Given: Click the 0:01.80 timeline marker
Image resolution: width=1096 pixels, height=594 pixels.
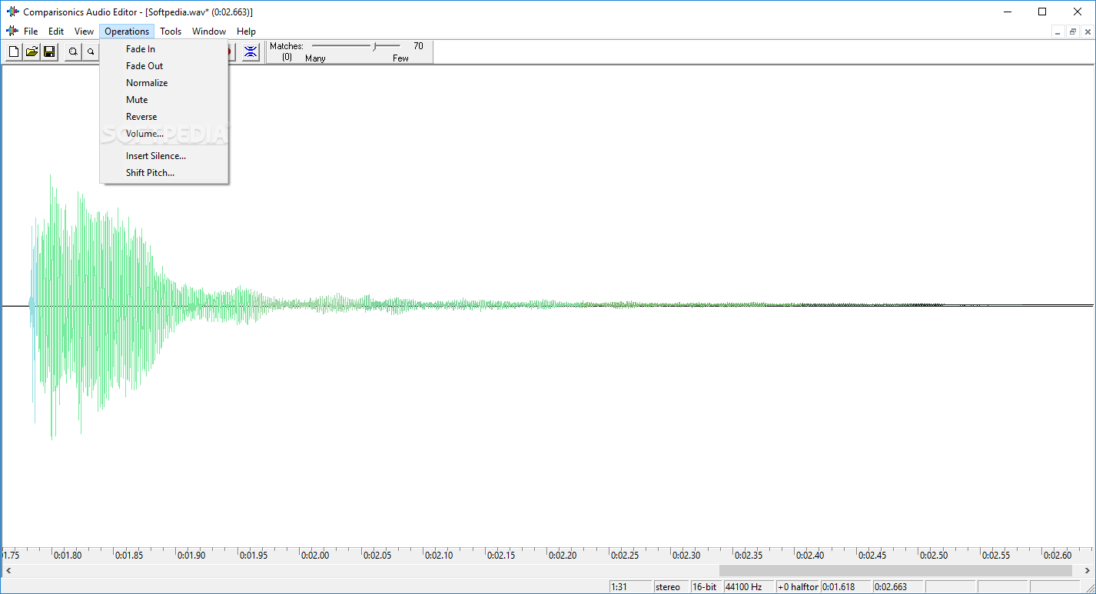Looking at the screenshot, I should (x=67, y=555).
